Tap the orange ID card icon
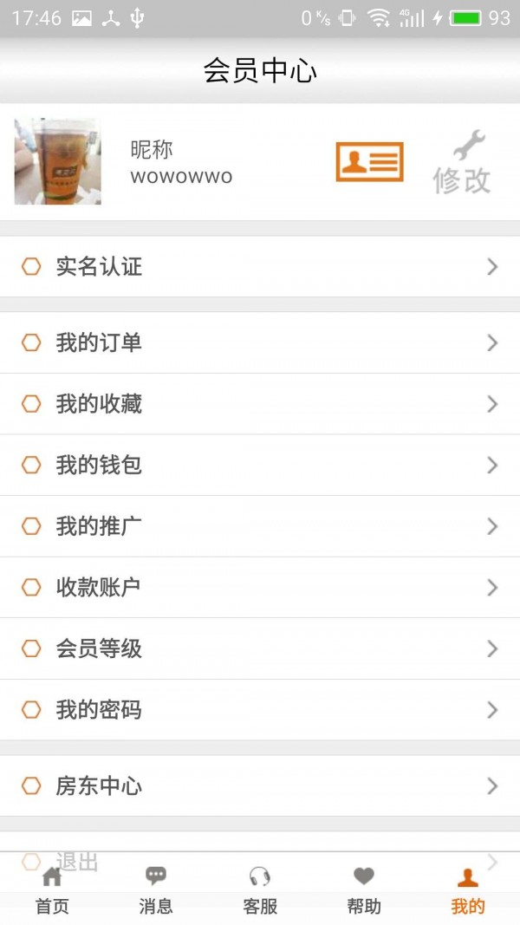 click(369, 162)
